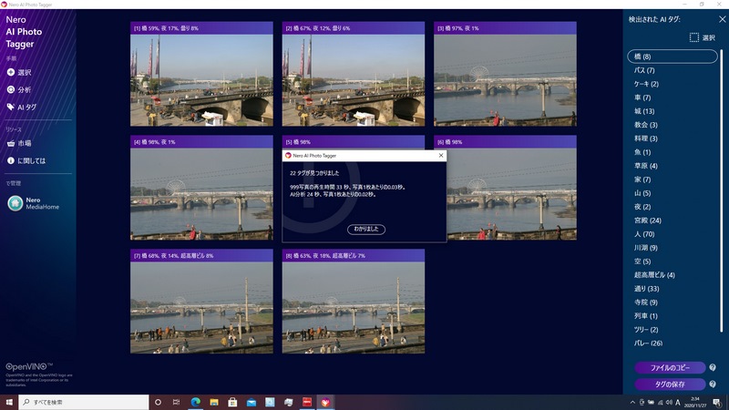Close the Nero AI Photo Tagger dialog
Image resolution: width=729 pixels, height=410 pixels.
point(441,155)
